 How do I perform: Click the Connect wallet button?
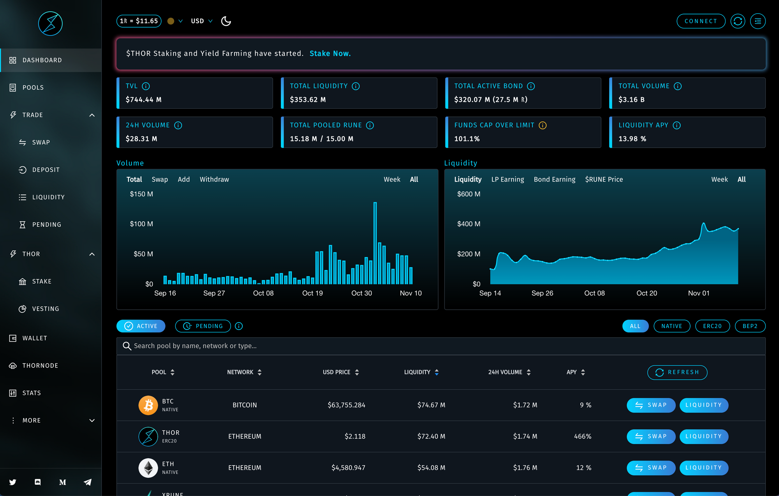tap(701, 21)
